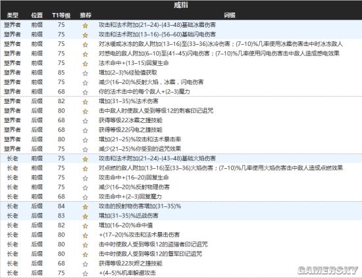Image resolution: width=362 pixels, height=278 pixels.
Task: Click star for 反射火焰，冰霜，闪电伤害 row
Action: [x=85, y=83]
